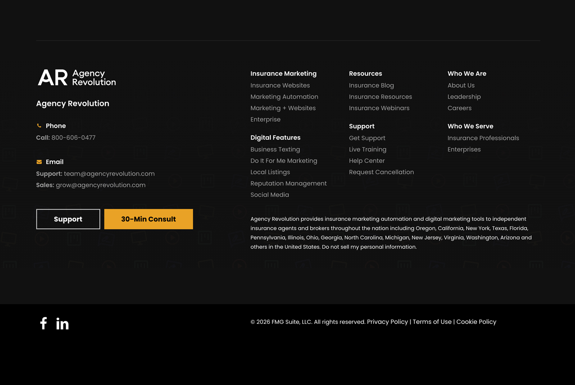Click the Email label

55,162
